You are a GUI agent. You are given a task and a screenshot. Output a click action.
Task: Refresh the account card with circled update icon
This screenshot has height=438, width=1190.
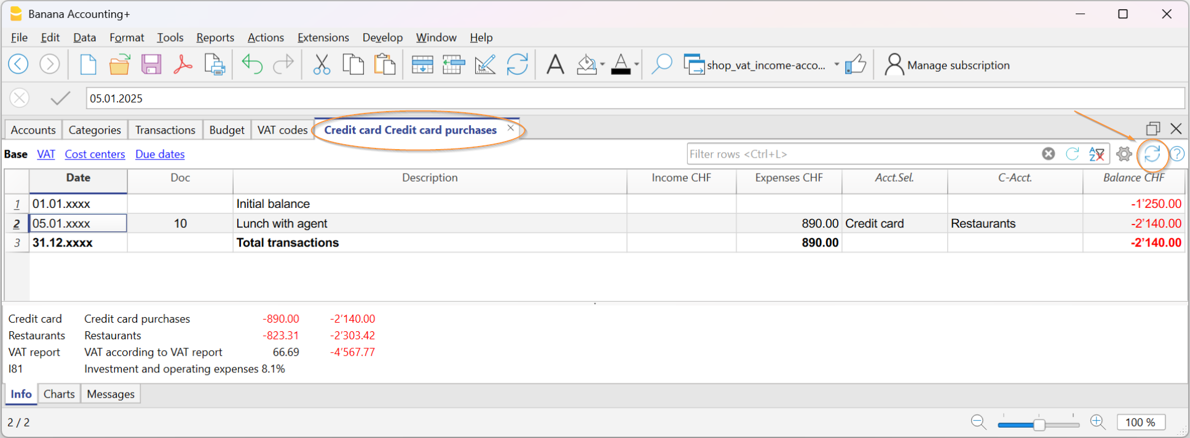click(1153, 154)
